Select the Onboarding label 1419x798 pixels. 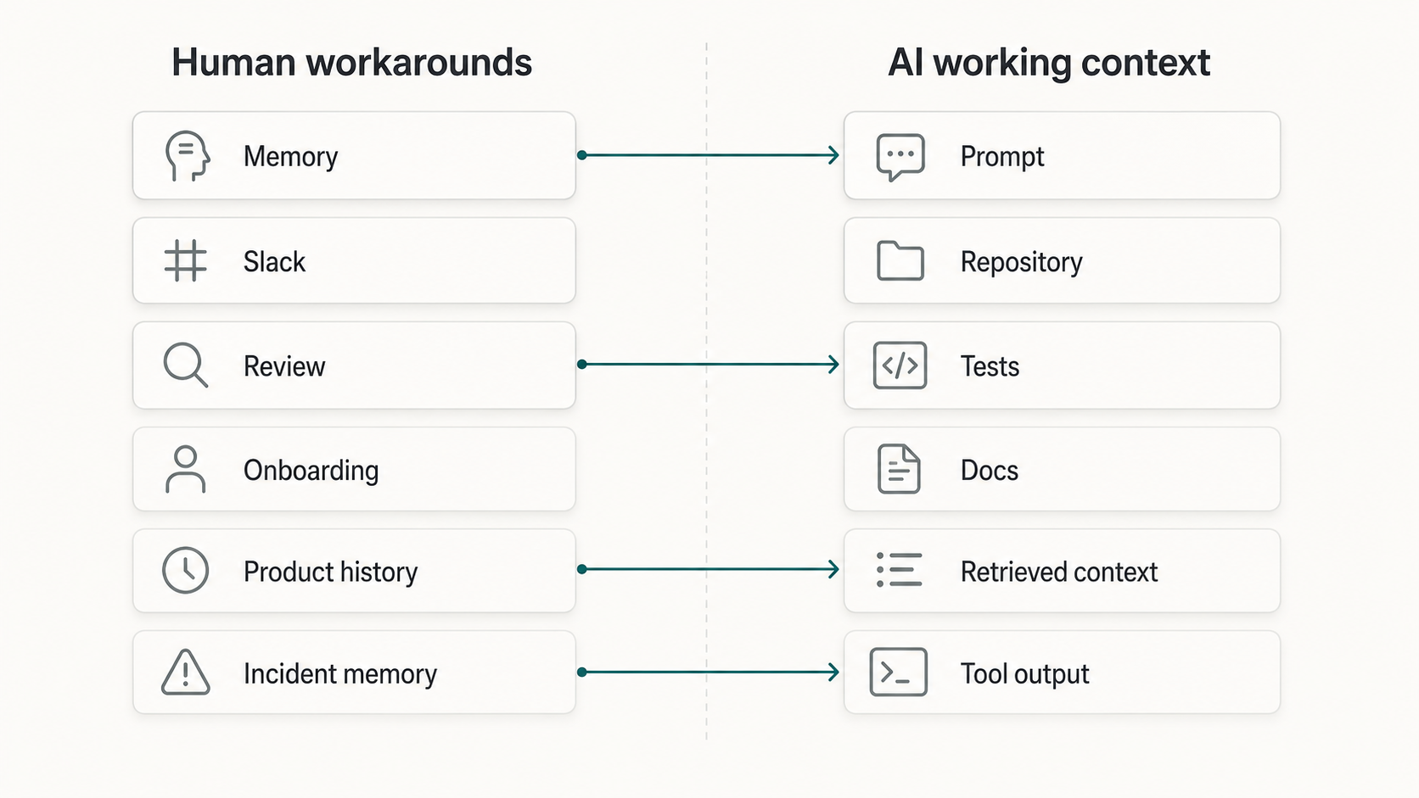click(311, 471)
